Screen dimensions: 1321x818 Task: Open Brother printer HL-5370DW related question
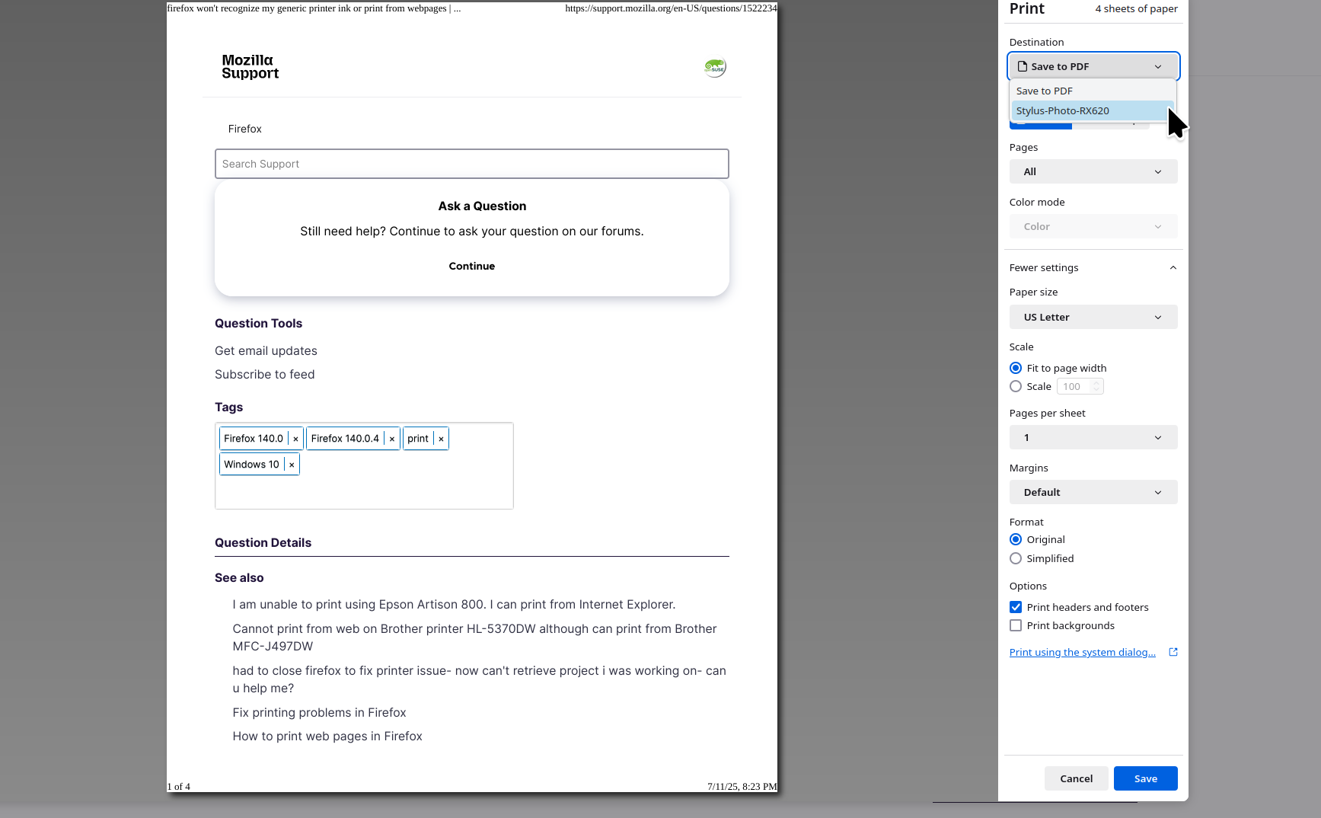pyautogui.click(x=474, y=637)
